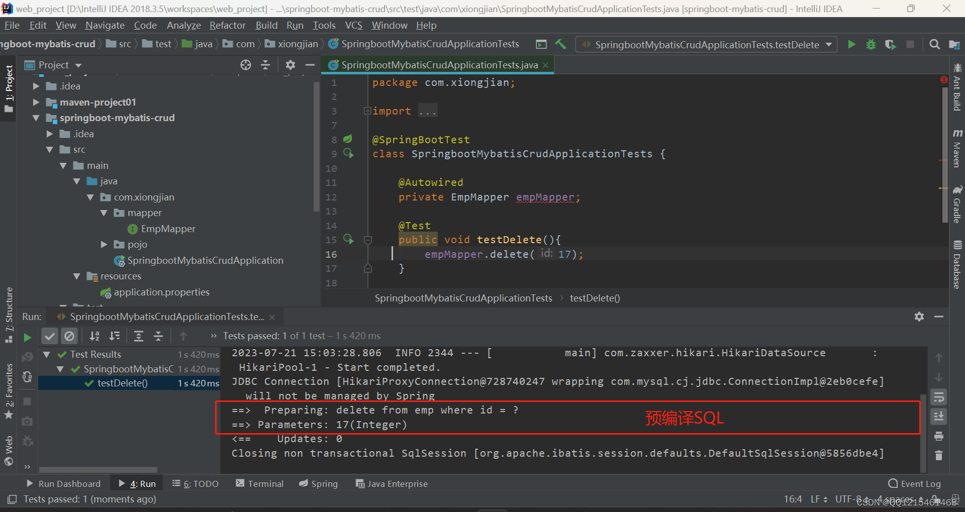Click error indicator at editor top-right

pos(944,79)
